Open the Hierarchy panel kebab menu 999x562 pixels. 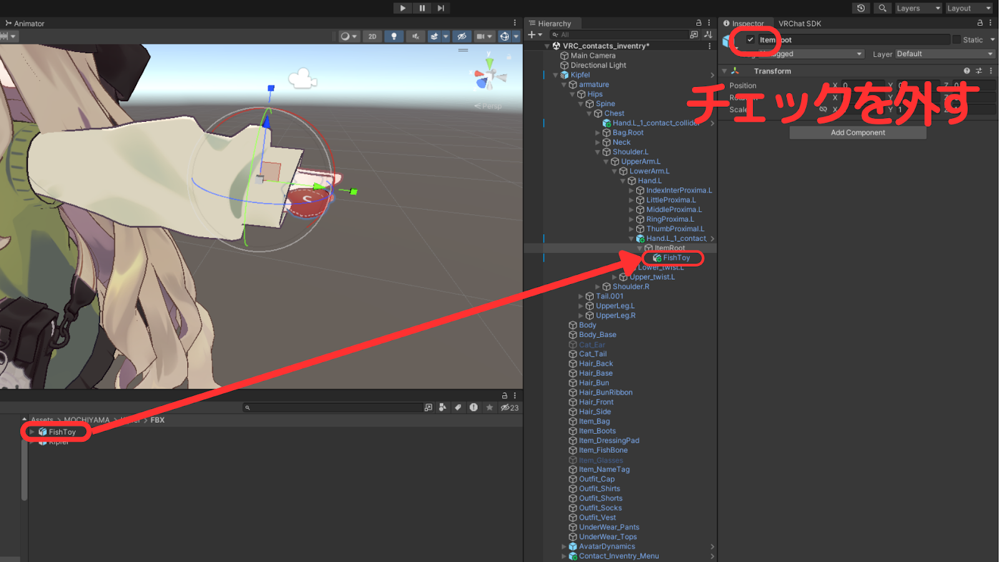coord(709,23)
